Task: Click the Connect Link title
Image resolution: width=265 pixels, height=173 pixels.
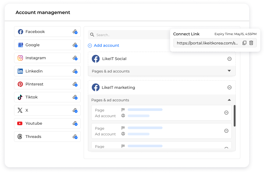Action: coord(186,34)
